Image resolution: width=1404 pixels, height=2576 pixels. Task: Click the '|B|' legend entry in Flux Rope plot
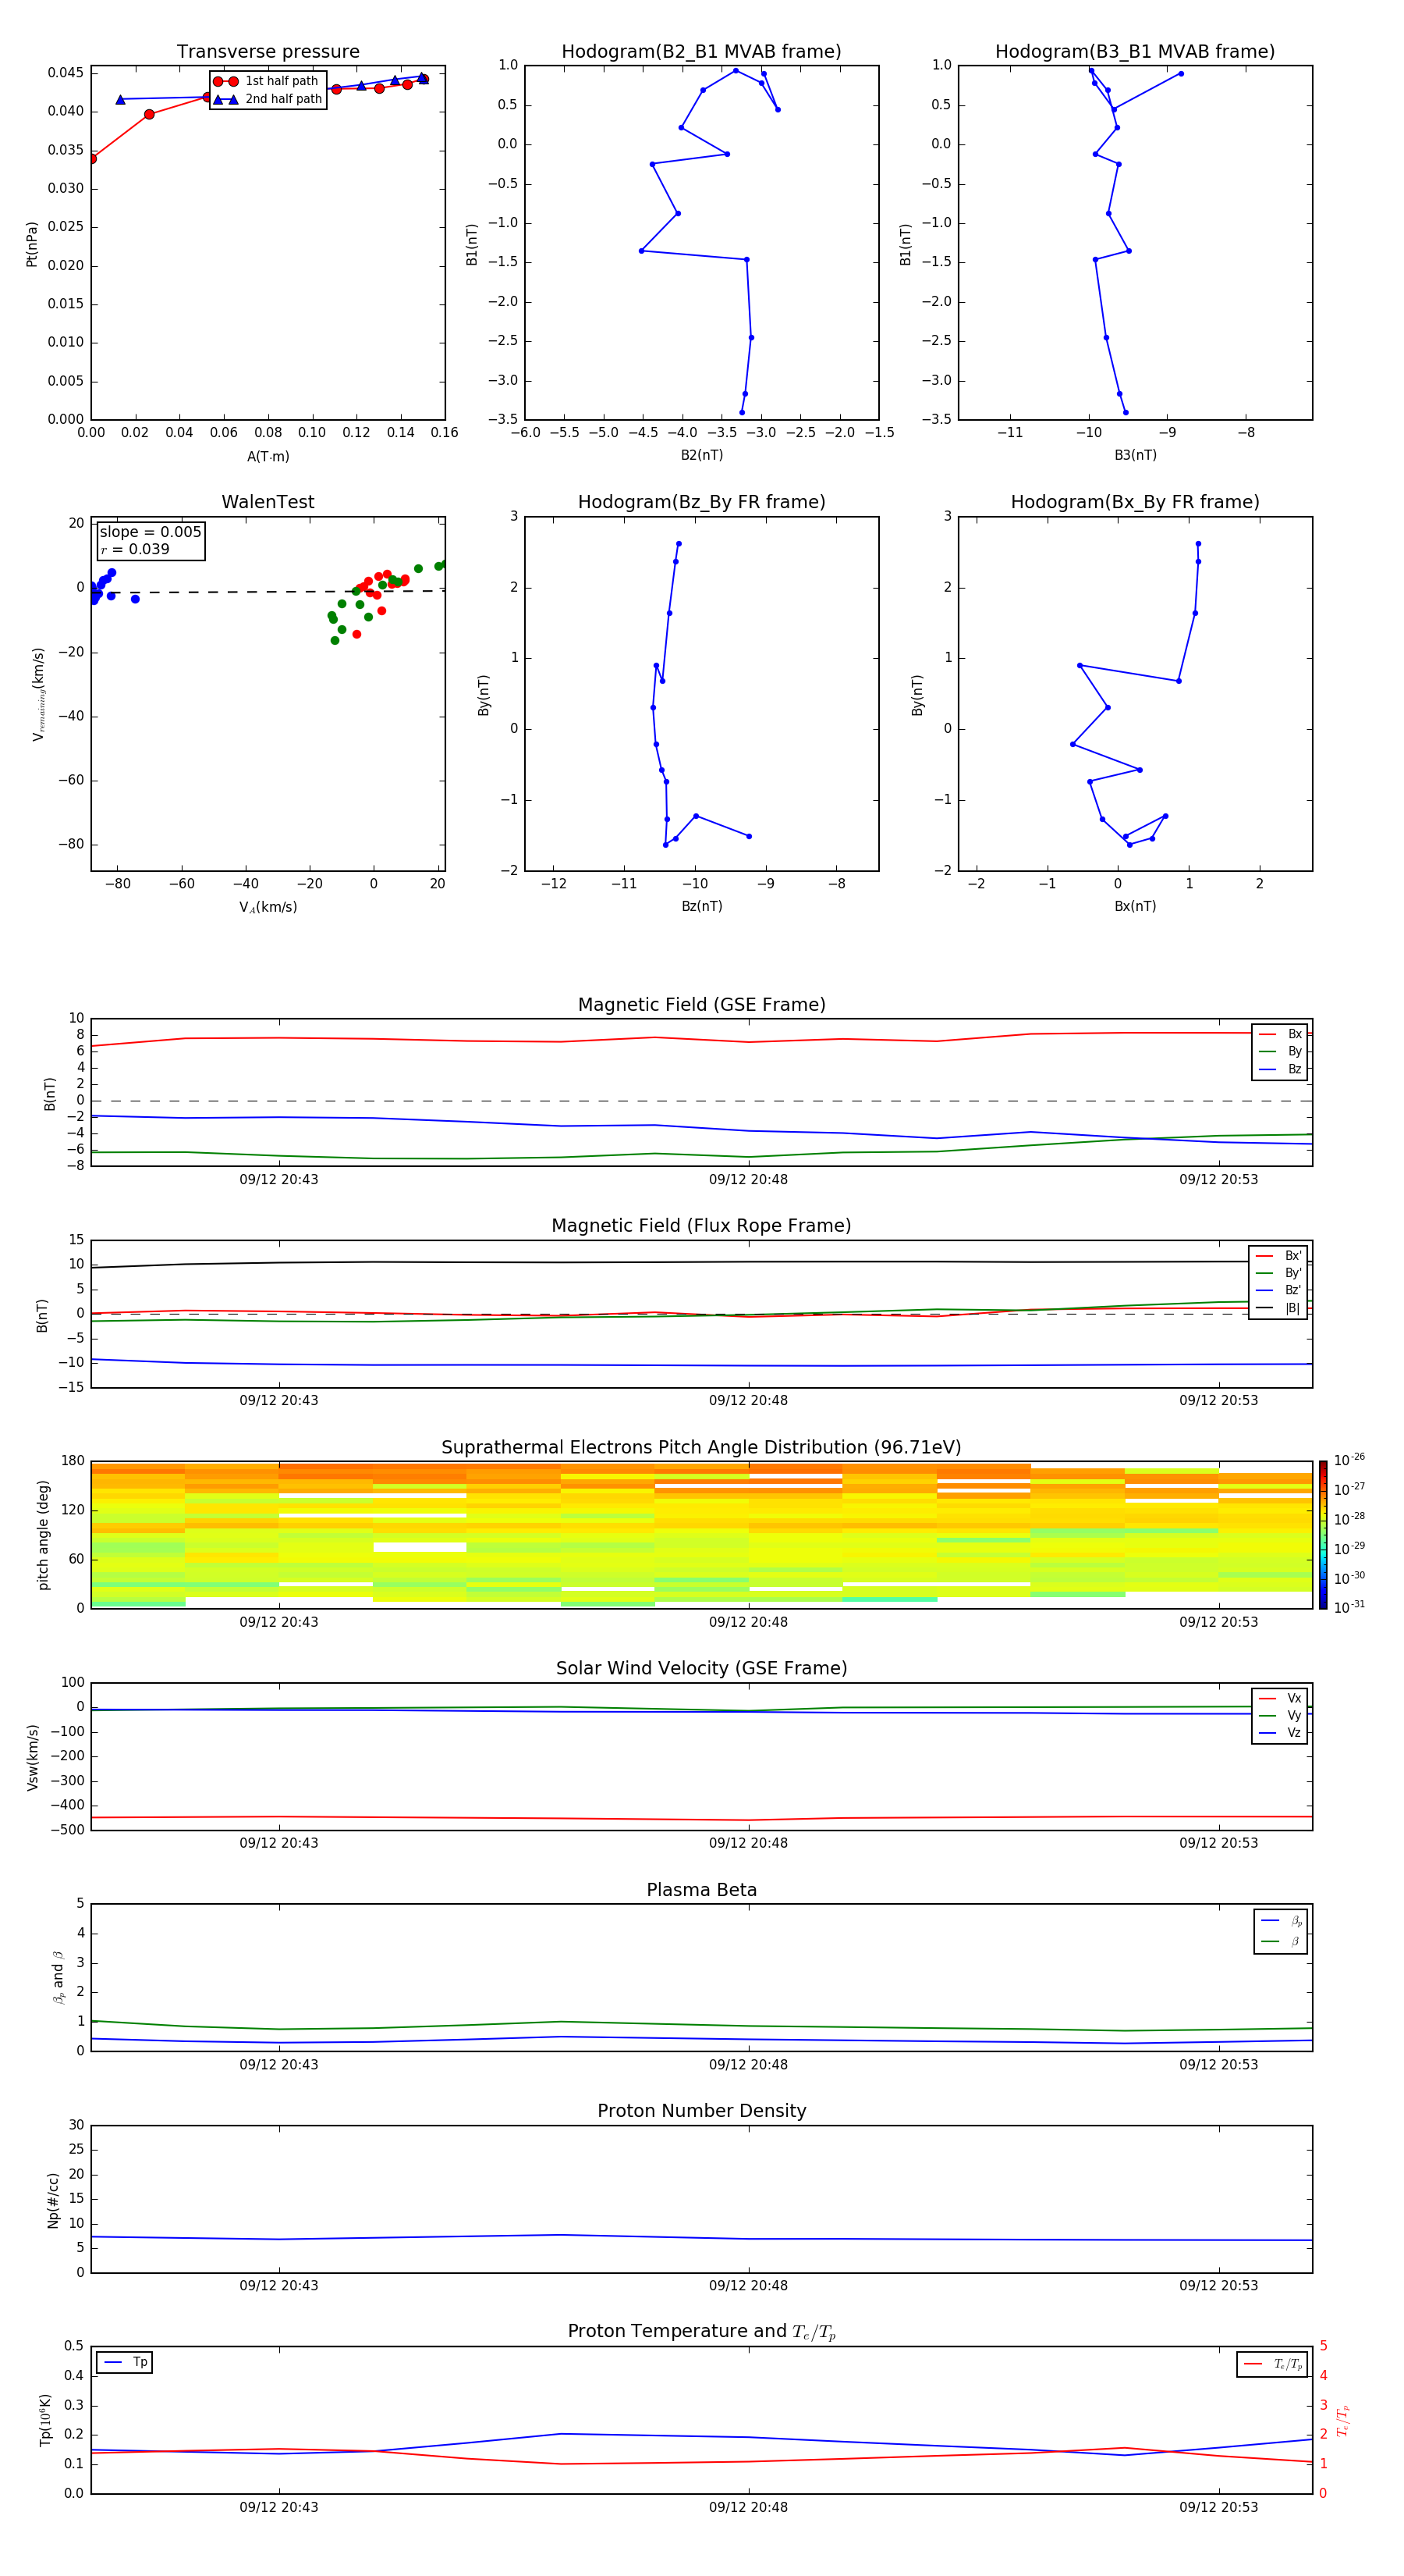(1278, 1308)
